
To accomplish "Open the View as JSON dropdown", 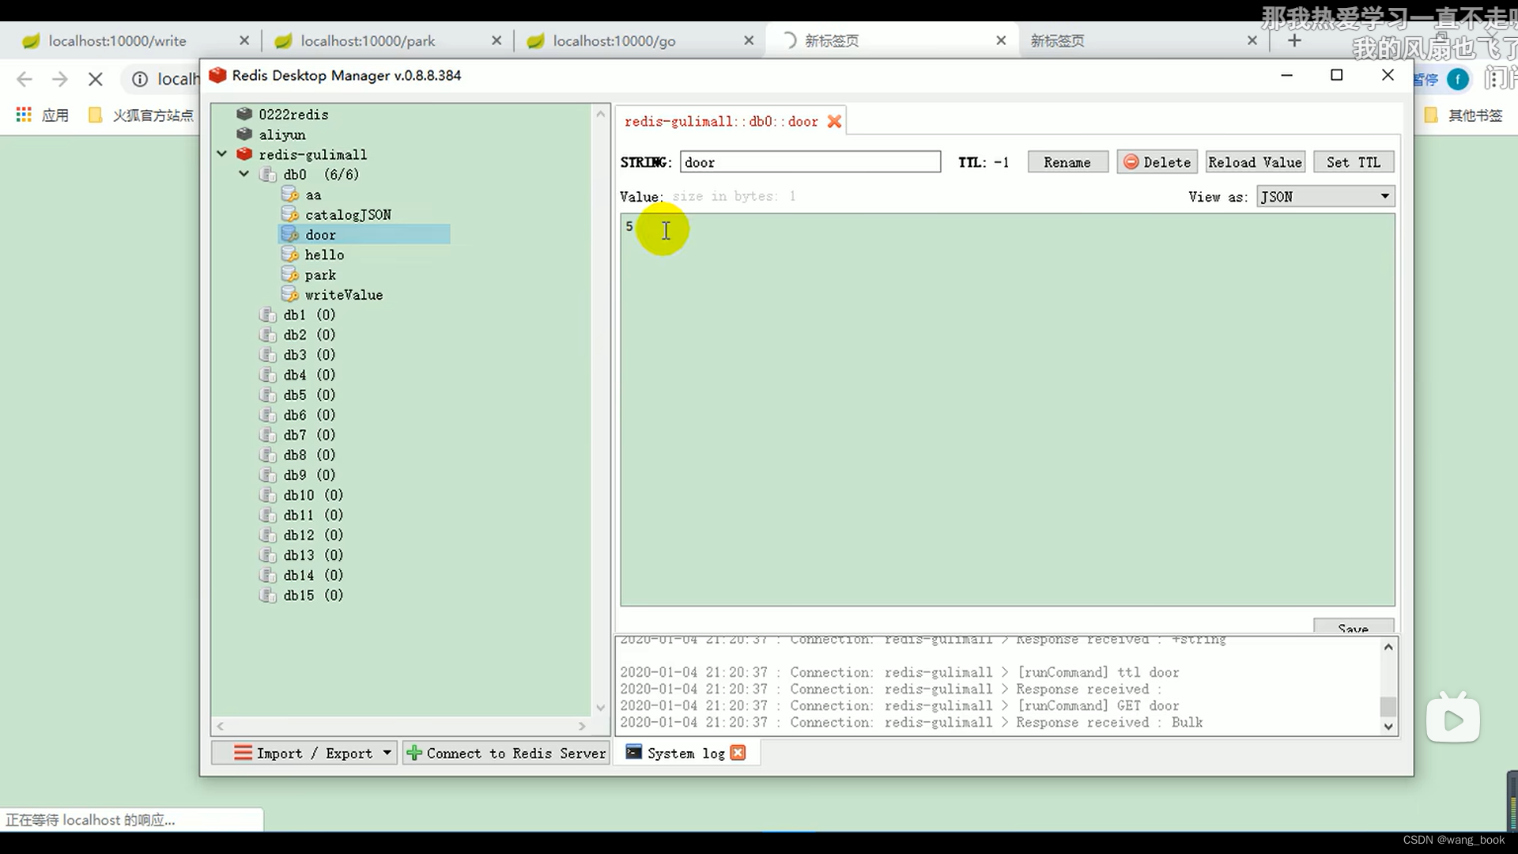I will (1325, 196).
